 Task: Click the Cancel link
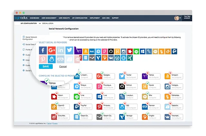pyautogui.click(x=63, y=67)
